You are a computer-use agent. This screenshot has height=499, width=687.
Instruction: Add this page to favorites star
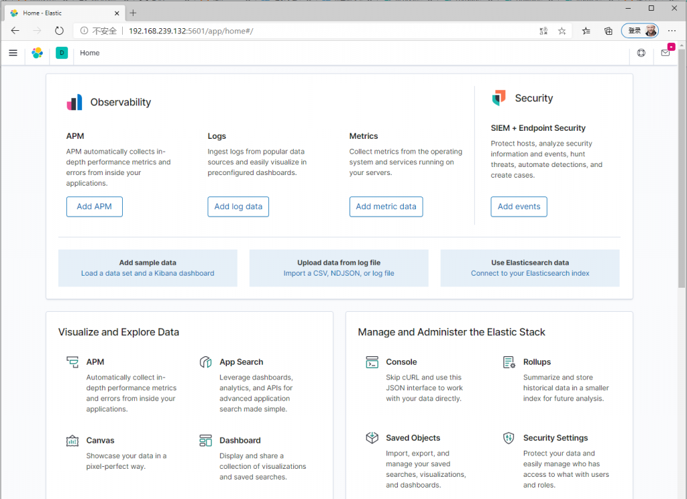coord(562,31)
